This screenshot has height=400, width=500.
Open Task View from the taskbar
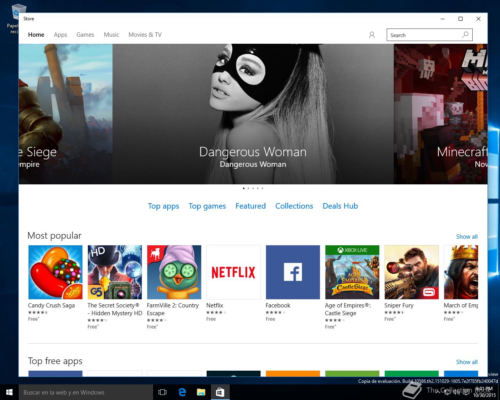(x=162, y=392)
